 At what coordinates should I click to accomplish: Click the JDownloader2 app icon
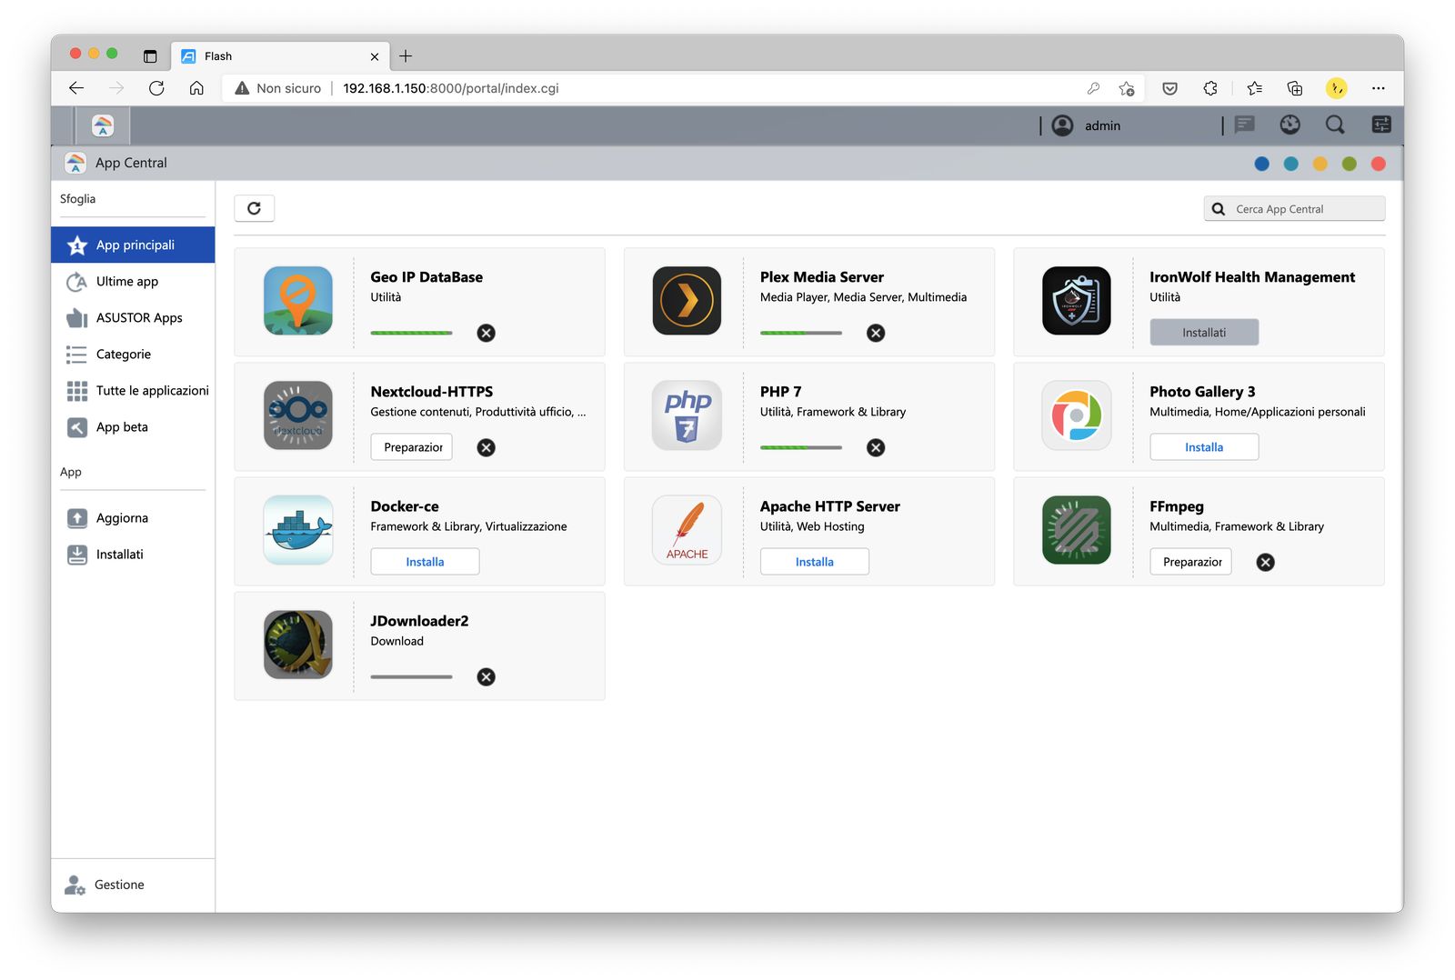pos(298,645)
